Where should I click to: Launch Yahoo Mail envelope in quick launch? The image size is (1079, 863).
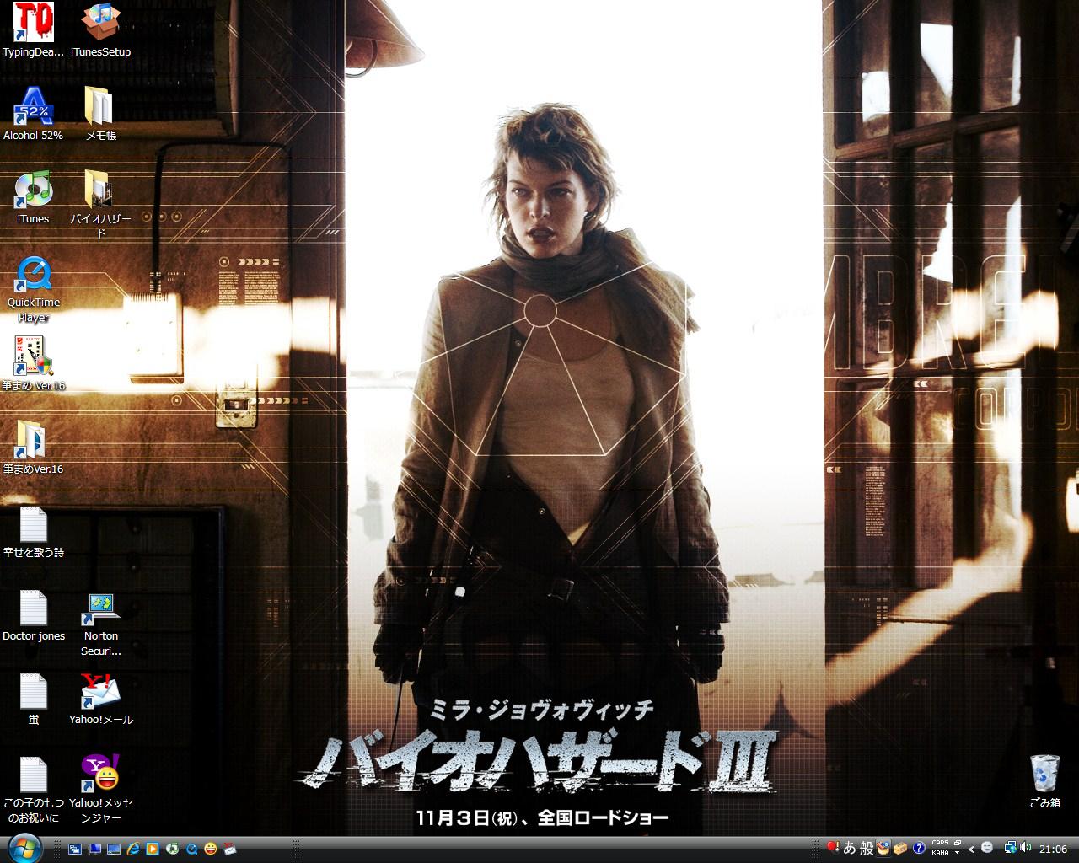pyautogui.click(x=229, y=849)
